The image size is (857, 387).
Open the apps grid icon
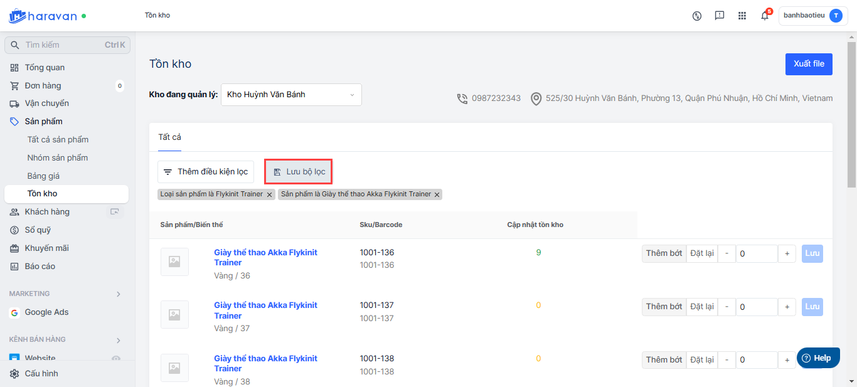coord(742,16)
